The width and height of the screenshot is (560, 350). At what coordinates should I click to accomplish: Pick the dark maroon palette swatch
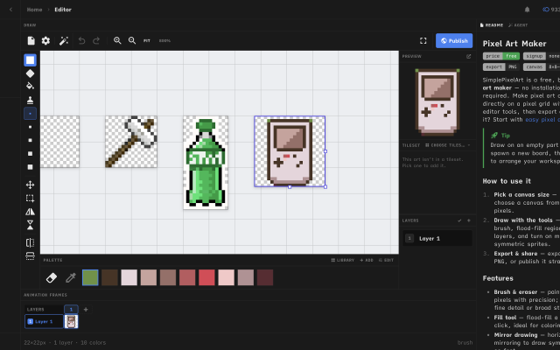265,278
